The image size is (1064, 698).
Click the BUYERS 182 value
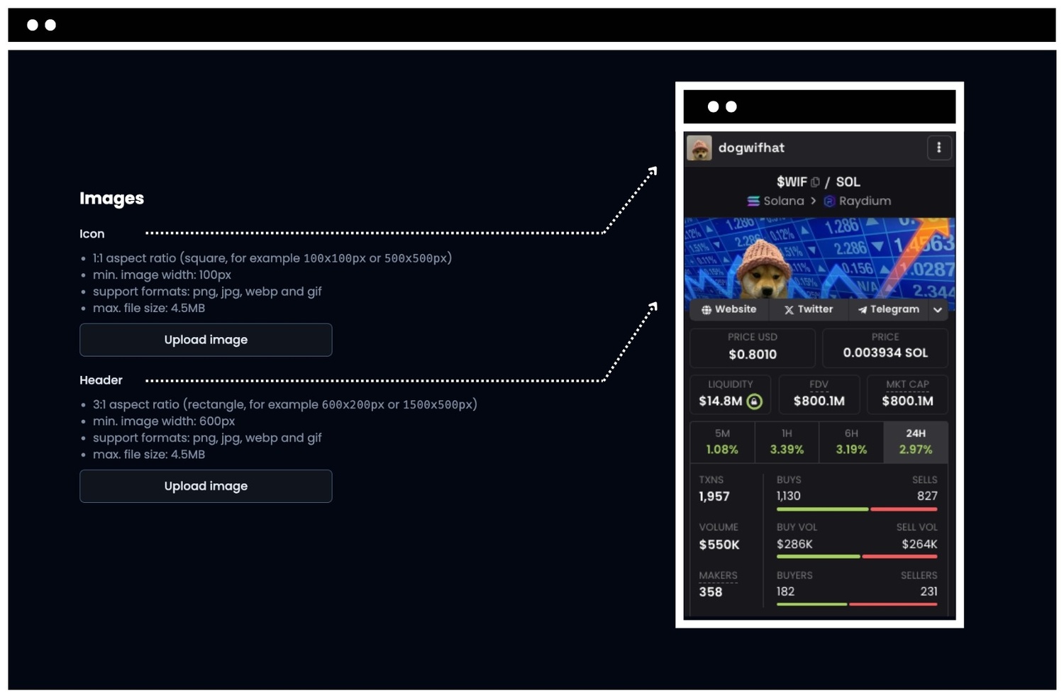(785, 591)
